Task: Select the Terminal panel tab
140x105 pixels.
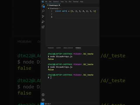Action: coord(78,48)
